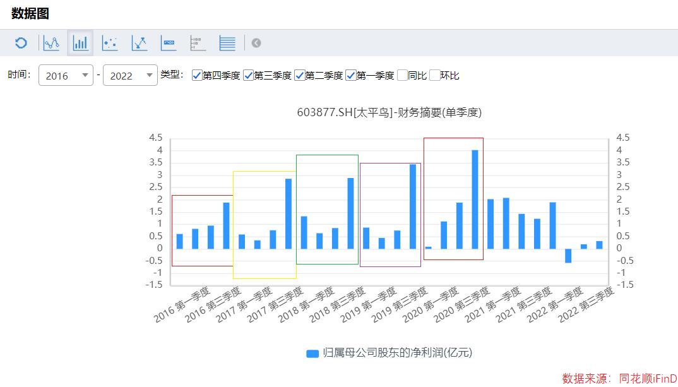The image size is (678, 387).
Task: Select the bar chart icon
Action: (x=80, y=43)
